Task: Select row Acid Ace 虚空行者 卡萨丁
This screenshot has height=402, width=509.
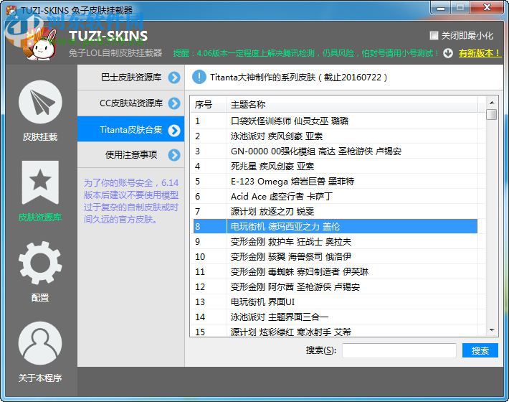Action: coord(334,196)
